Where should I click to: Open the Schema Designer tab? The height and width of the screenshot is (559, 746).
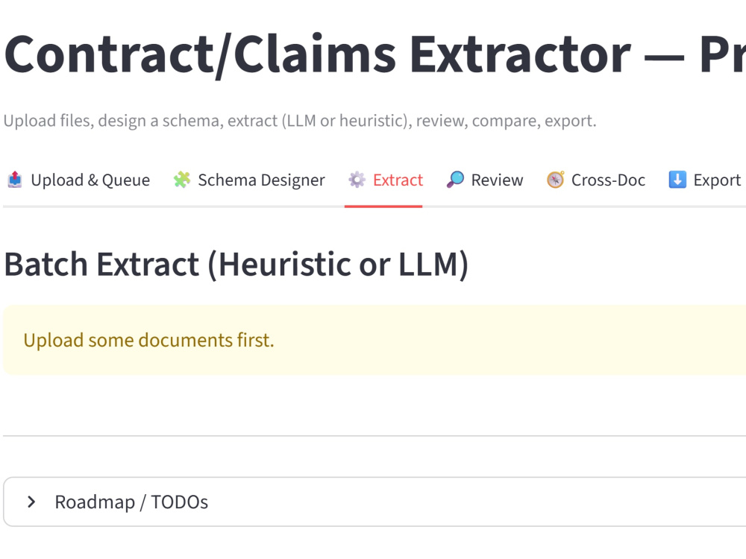[249, 180]
